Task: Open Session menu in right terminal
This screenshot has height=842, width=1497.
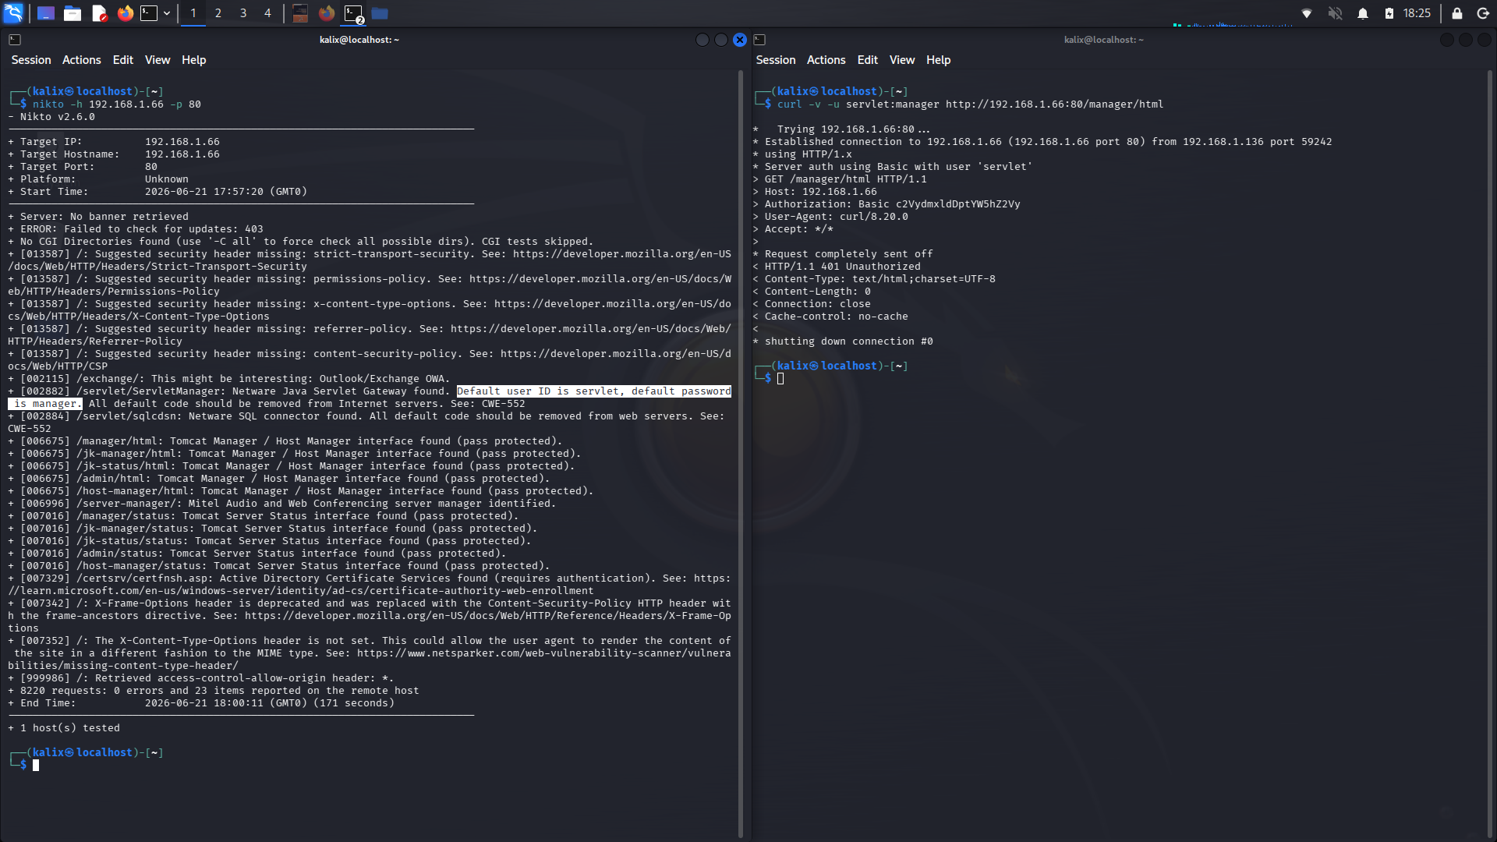Action: (x=776, y=60)
